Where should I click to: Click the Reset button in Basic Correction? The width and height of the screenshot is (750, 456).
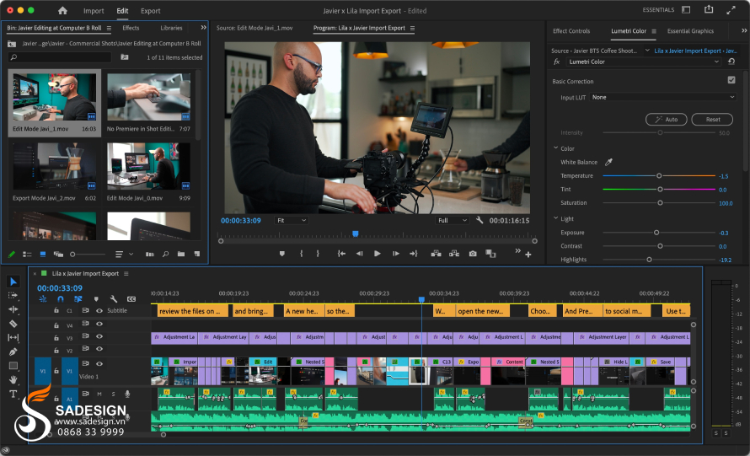click(x=712, y=119)
